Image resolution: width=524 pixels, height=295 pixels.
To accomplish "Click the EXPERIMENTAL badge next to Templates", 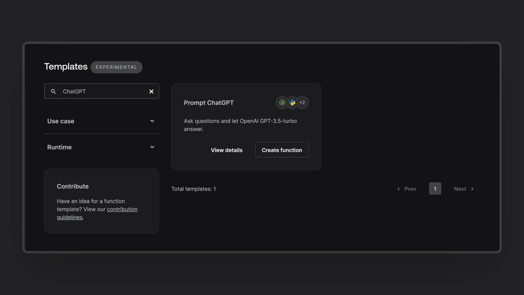I will (116, 67).
